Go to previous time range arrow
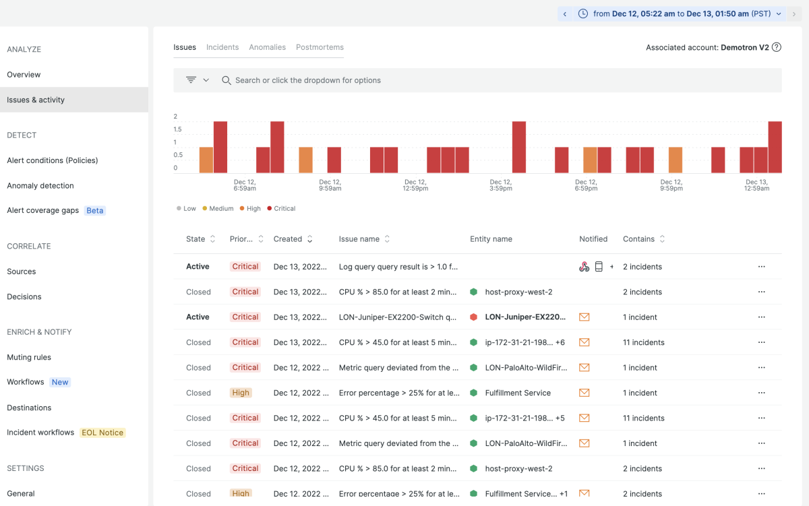Viewport: 809px width, 506px height. tap(565, 13)
